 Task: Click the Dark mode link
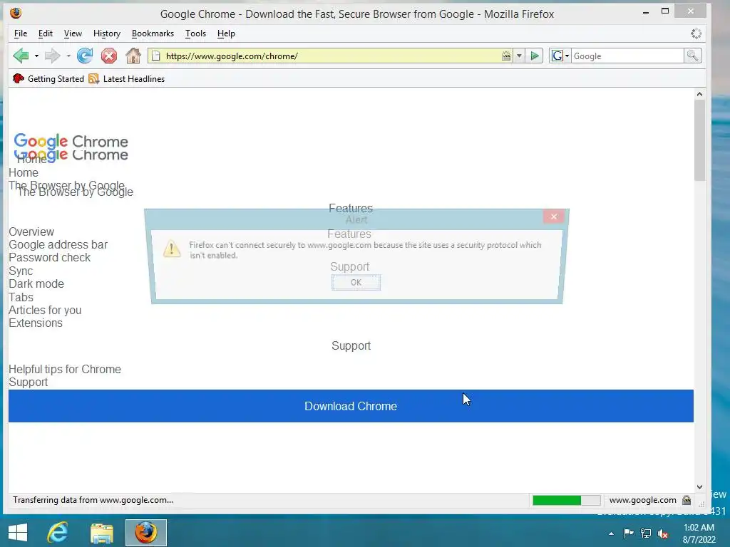point(36,283)
